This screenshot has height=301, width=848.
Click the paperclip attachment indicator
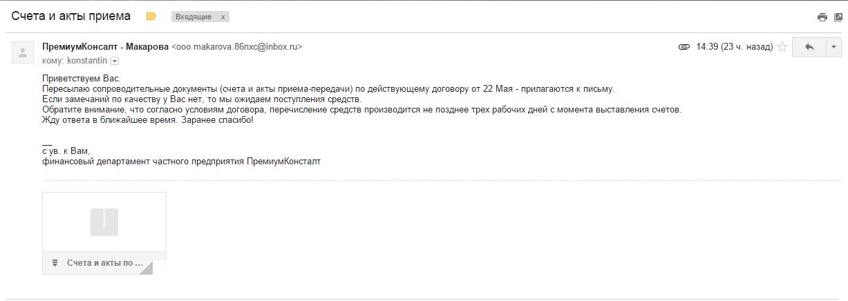[684, 47]
